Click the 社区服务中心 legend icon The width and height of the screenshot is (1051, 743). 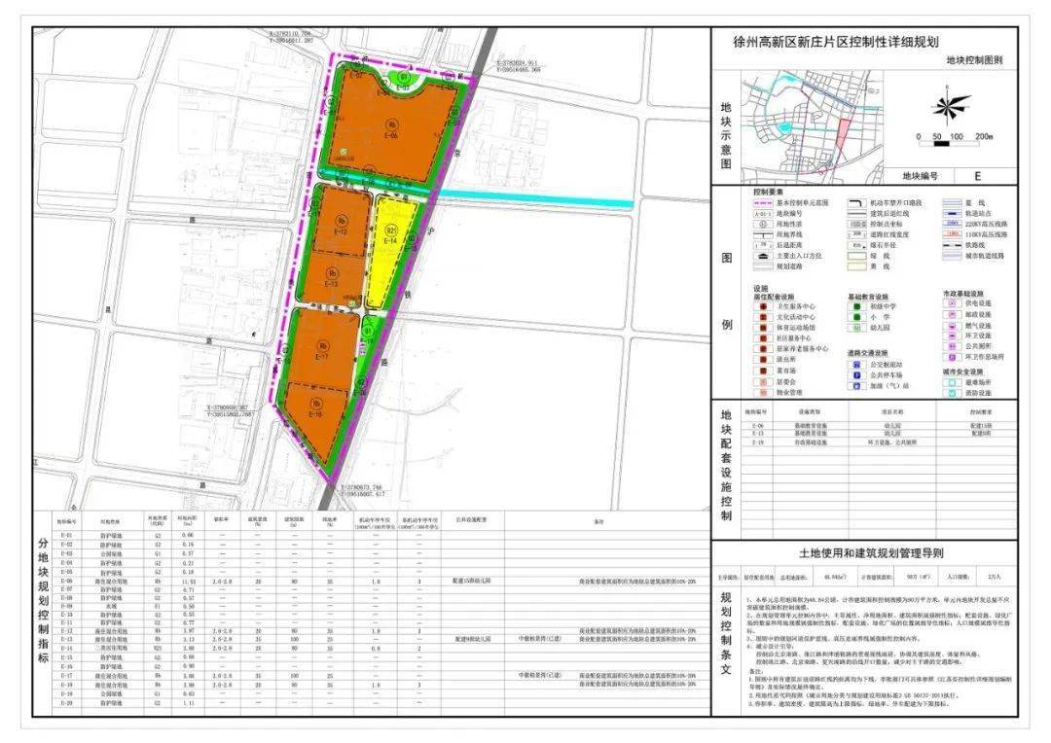763,338
